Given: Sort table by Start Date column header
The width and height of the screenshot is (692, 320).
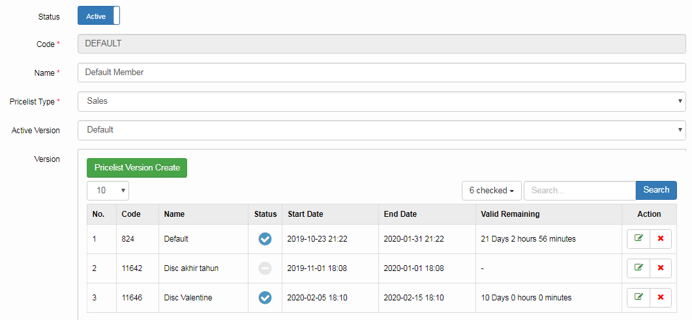Looking at the screenshot, I should (305, 214).
